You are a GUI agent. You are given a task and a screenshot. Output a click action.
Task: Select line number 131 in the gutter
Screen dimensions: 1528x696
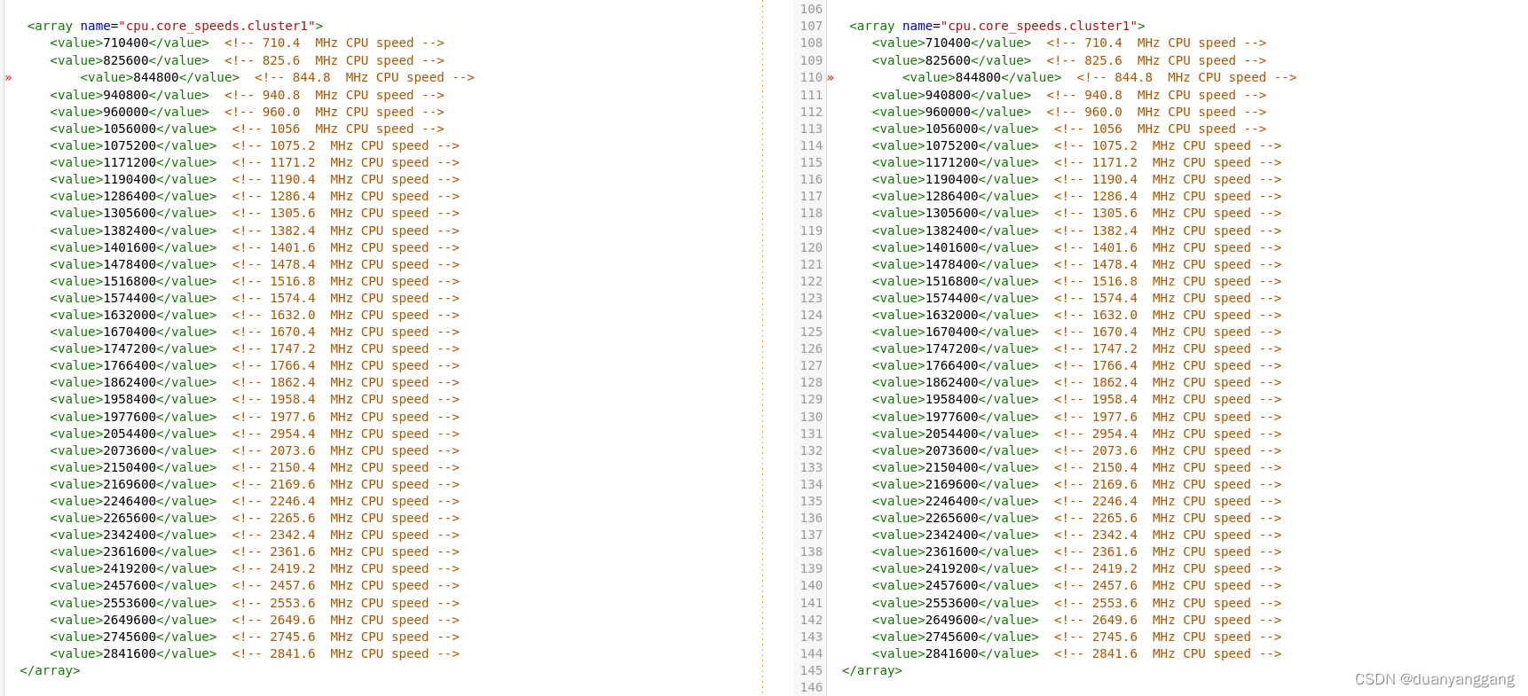pos(811,434)
